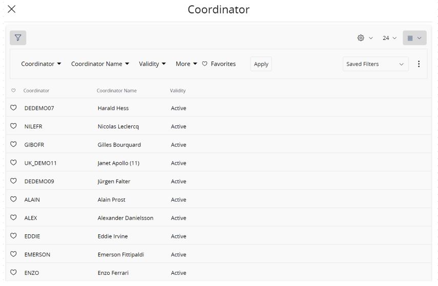Favorite the UK_DEMO11 row
Image resolution: width=438 pixels, height=286 pixels.
[x=14, y=163]
